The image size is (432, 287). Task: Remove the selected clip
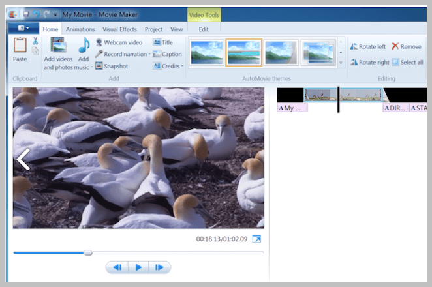[x=407, y=46]
